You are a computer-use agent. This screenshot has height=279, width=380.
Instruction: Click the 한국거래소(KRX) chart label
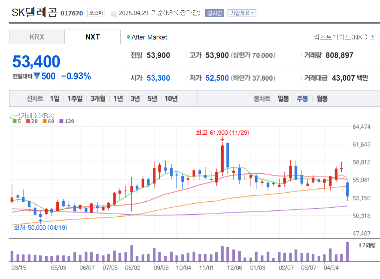tap(32, 115)
